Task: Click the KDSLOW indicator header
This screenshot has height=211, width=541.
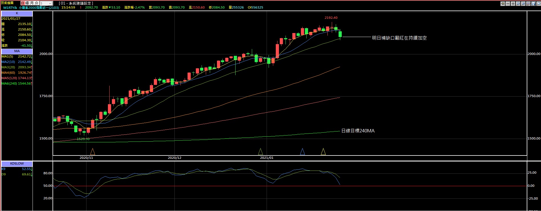Action: (17, 164)
